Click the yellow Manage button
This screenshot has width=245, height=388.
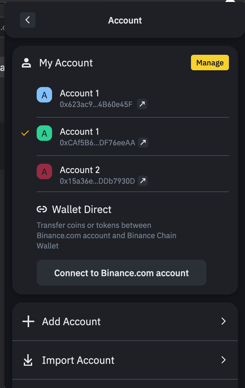point(210,63)
